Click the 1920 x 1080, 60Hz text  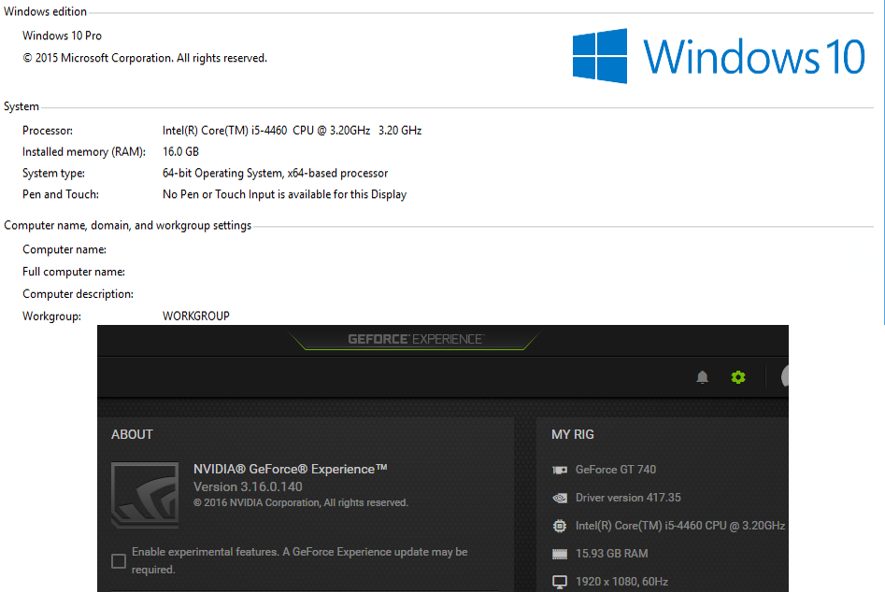622,582
